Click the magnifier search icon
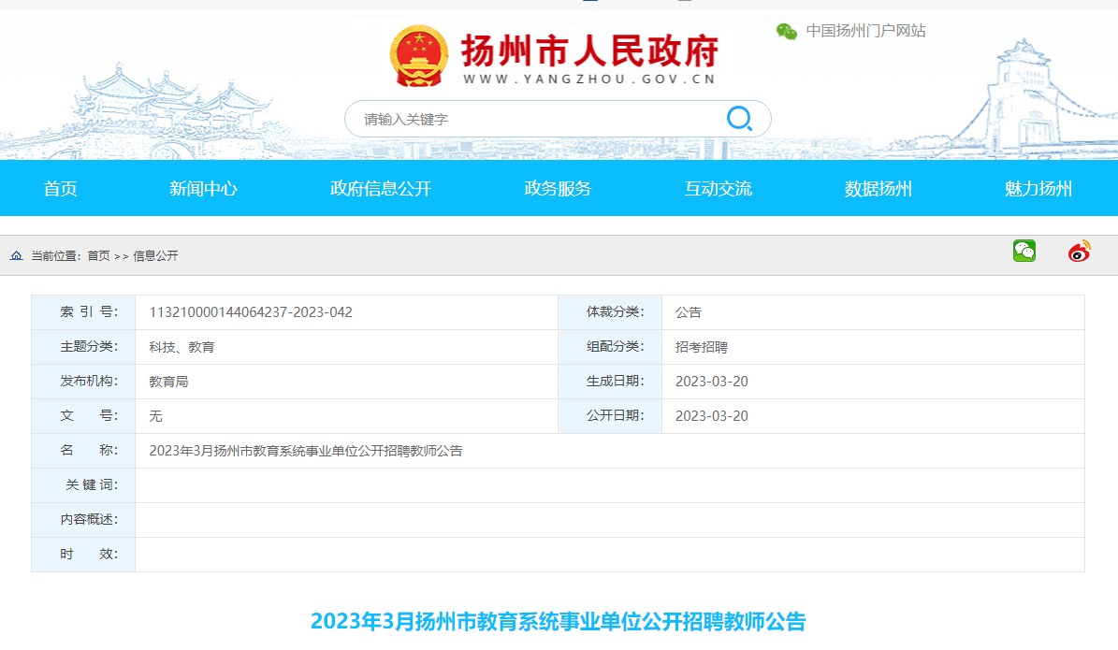1118x650 pixels. point(739,119)
